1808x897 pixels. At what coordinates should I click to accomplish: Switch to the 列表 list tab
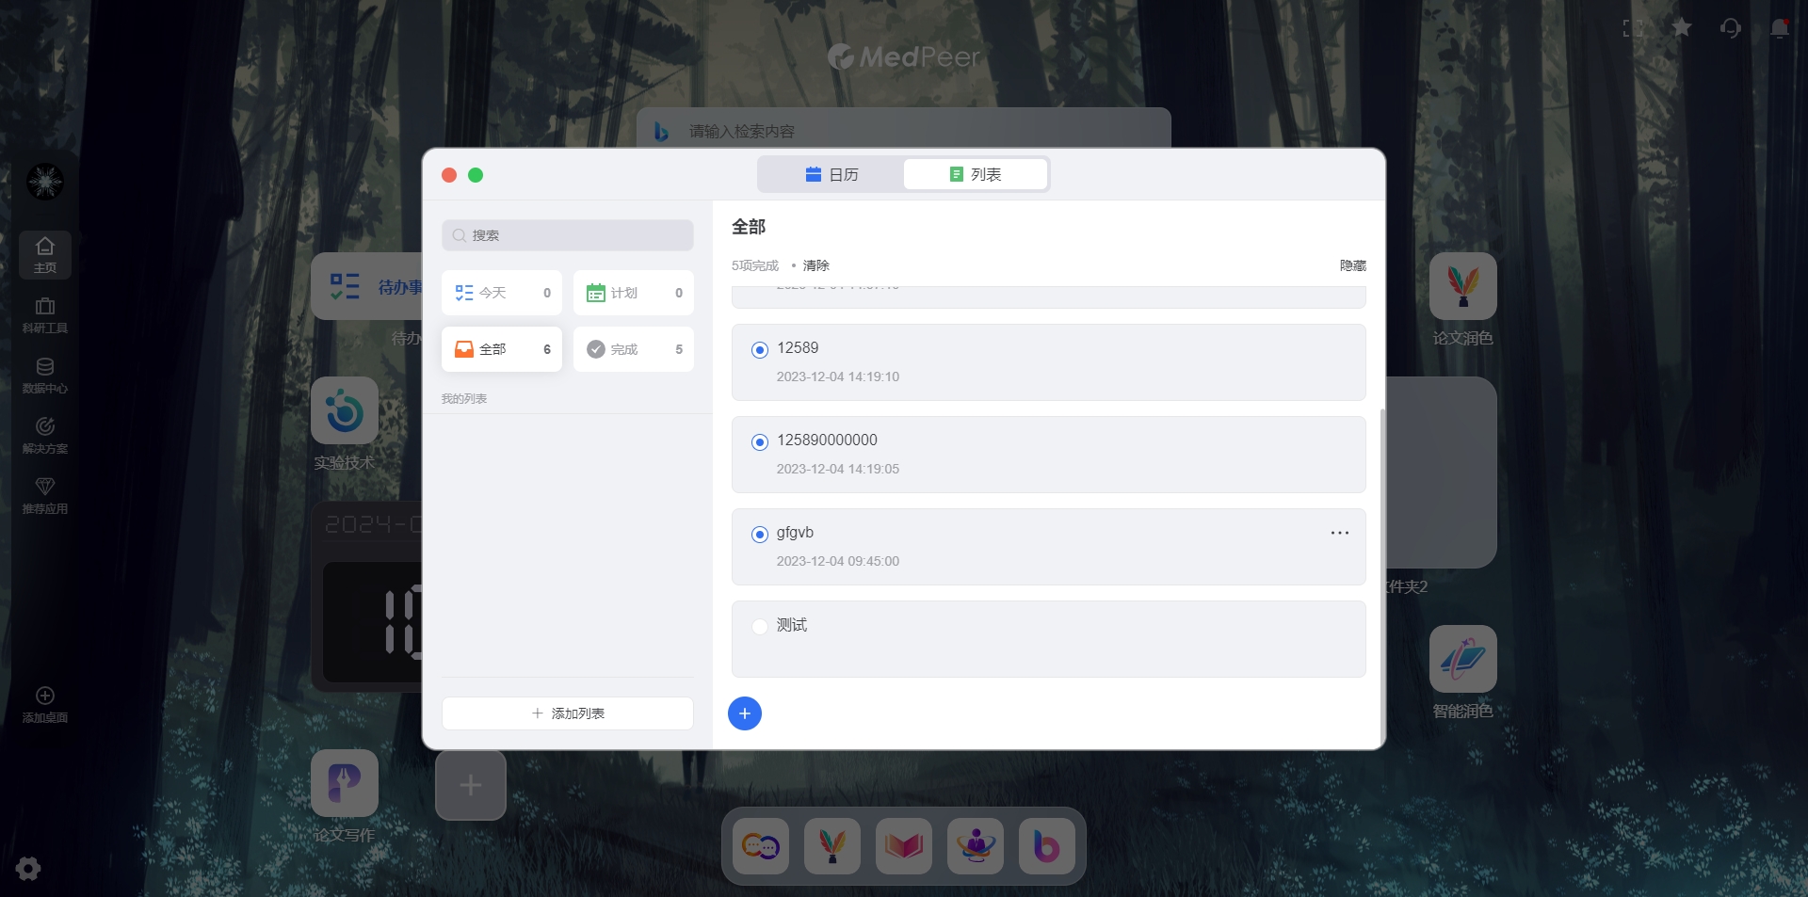click(976, 174)
